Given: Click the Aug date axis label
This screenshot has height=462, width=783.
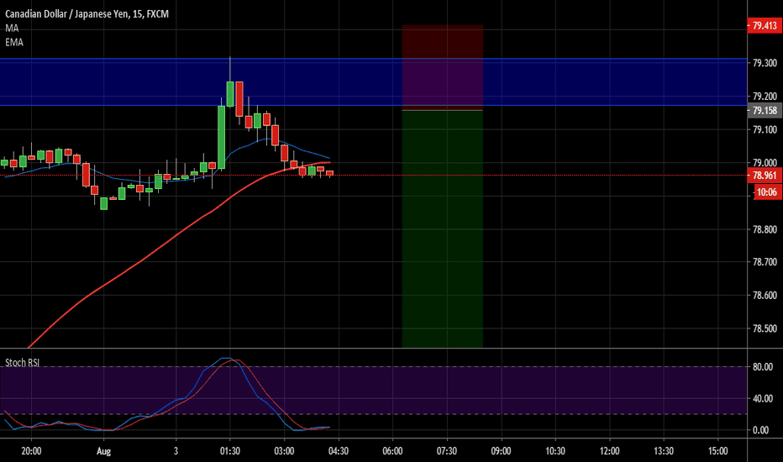Looking at the screenshot, I should point(103,451).
